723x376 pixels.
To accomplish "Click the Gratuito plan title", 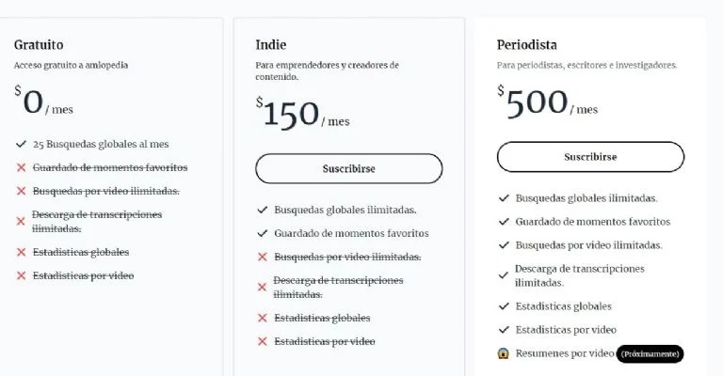I will pos(39,44).
